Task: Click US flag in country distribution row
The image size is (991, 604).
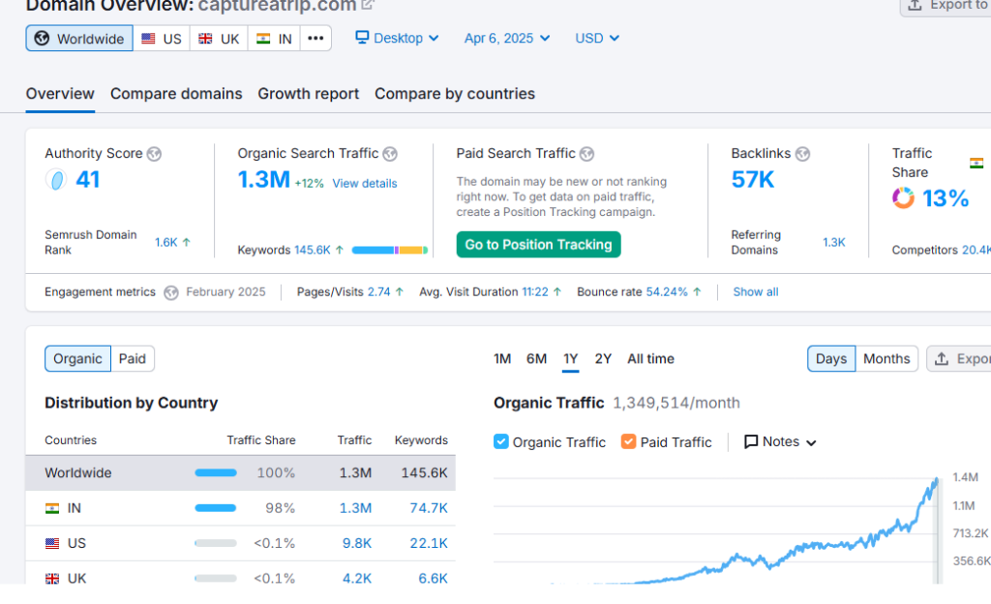Action: click(x=52, y=543)
